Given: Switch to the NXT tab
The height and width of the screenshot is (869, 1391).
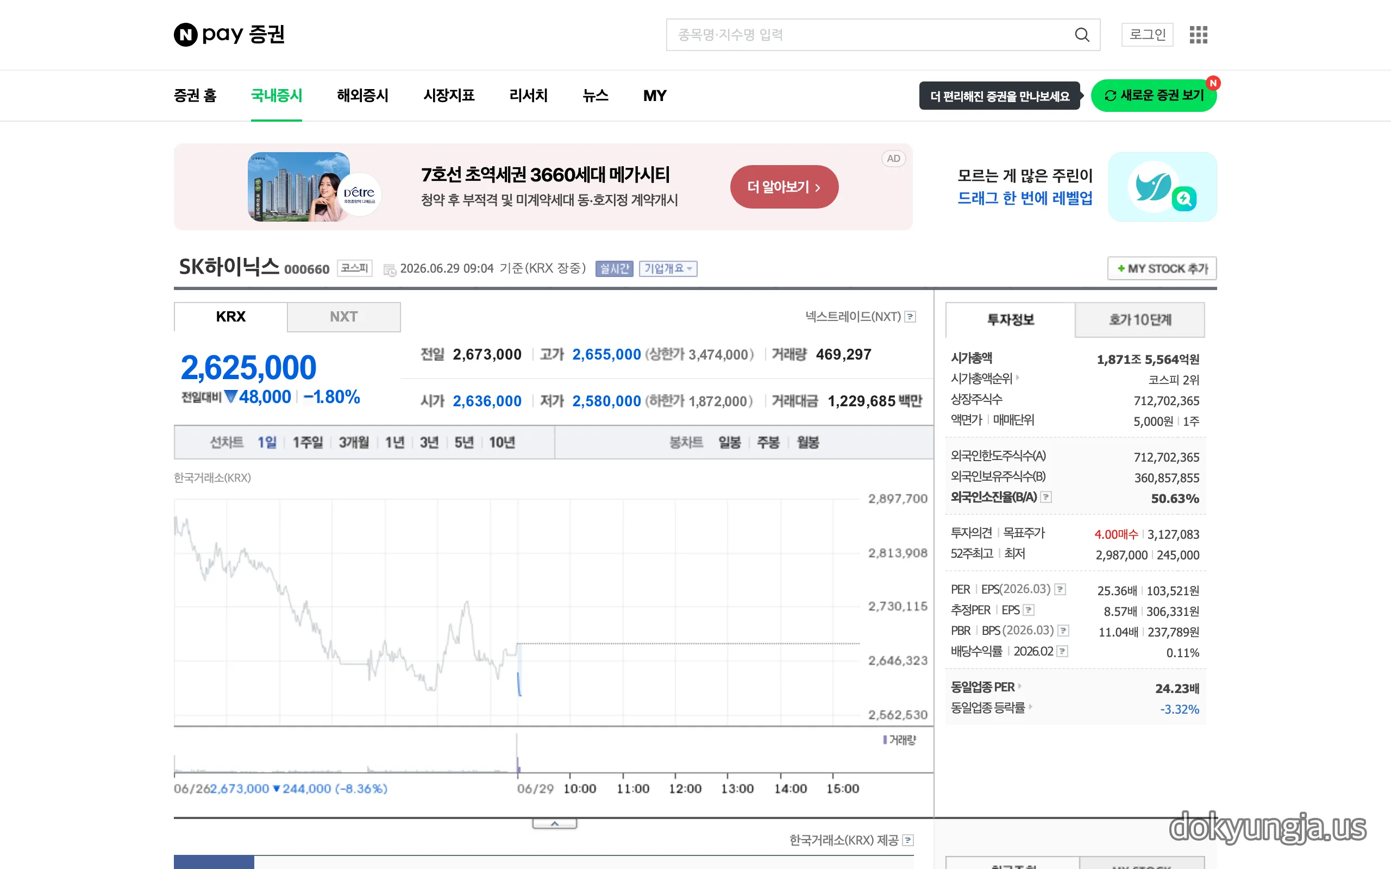Looking at the screenshot, I should [x=344, y=317].
